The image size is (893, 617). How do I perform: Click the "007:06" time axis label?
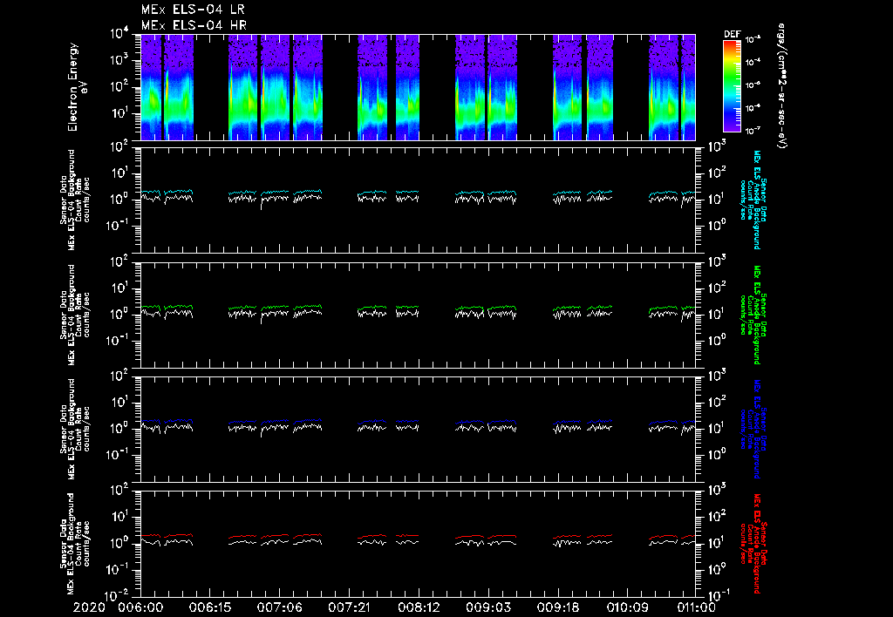(280, 608)
